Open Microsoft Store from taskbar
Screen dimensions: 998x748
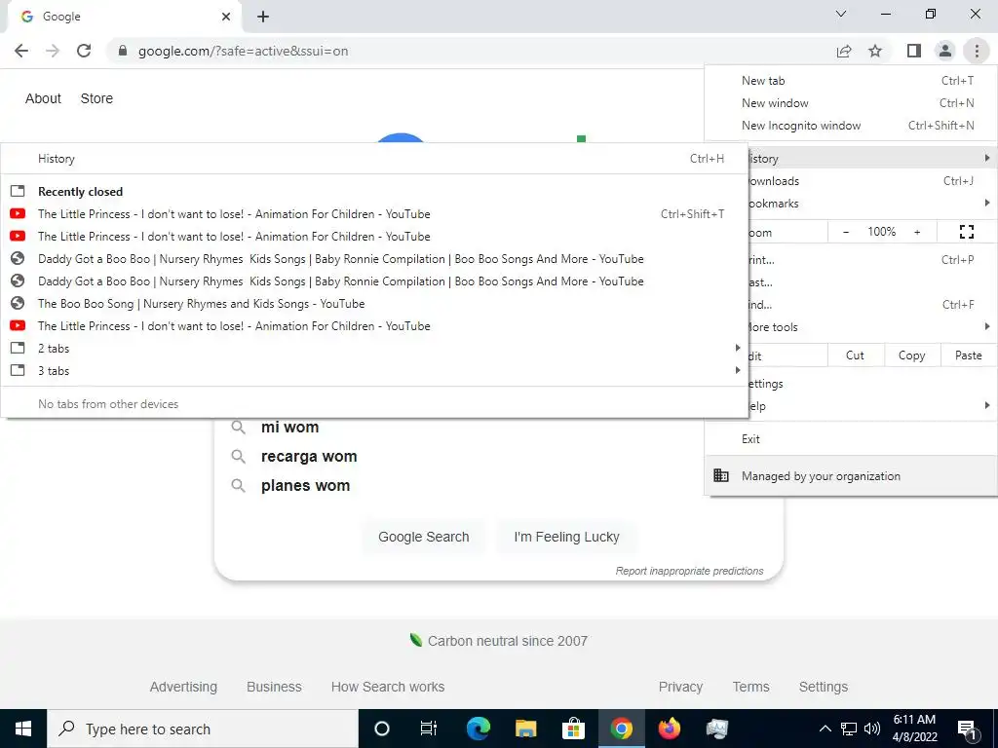pos(573,729)
